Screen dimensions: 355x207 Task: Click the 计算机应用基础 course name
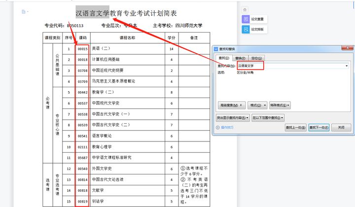click(x=106, y=60)
